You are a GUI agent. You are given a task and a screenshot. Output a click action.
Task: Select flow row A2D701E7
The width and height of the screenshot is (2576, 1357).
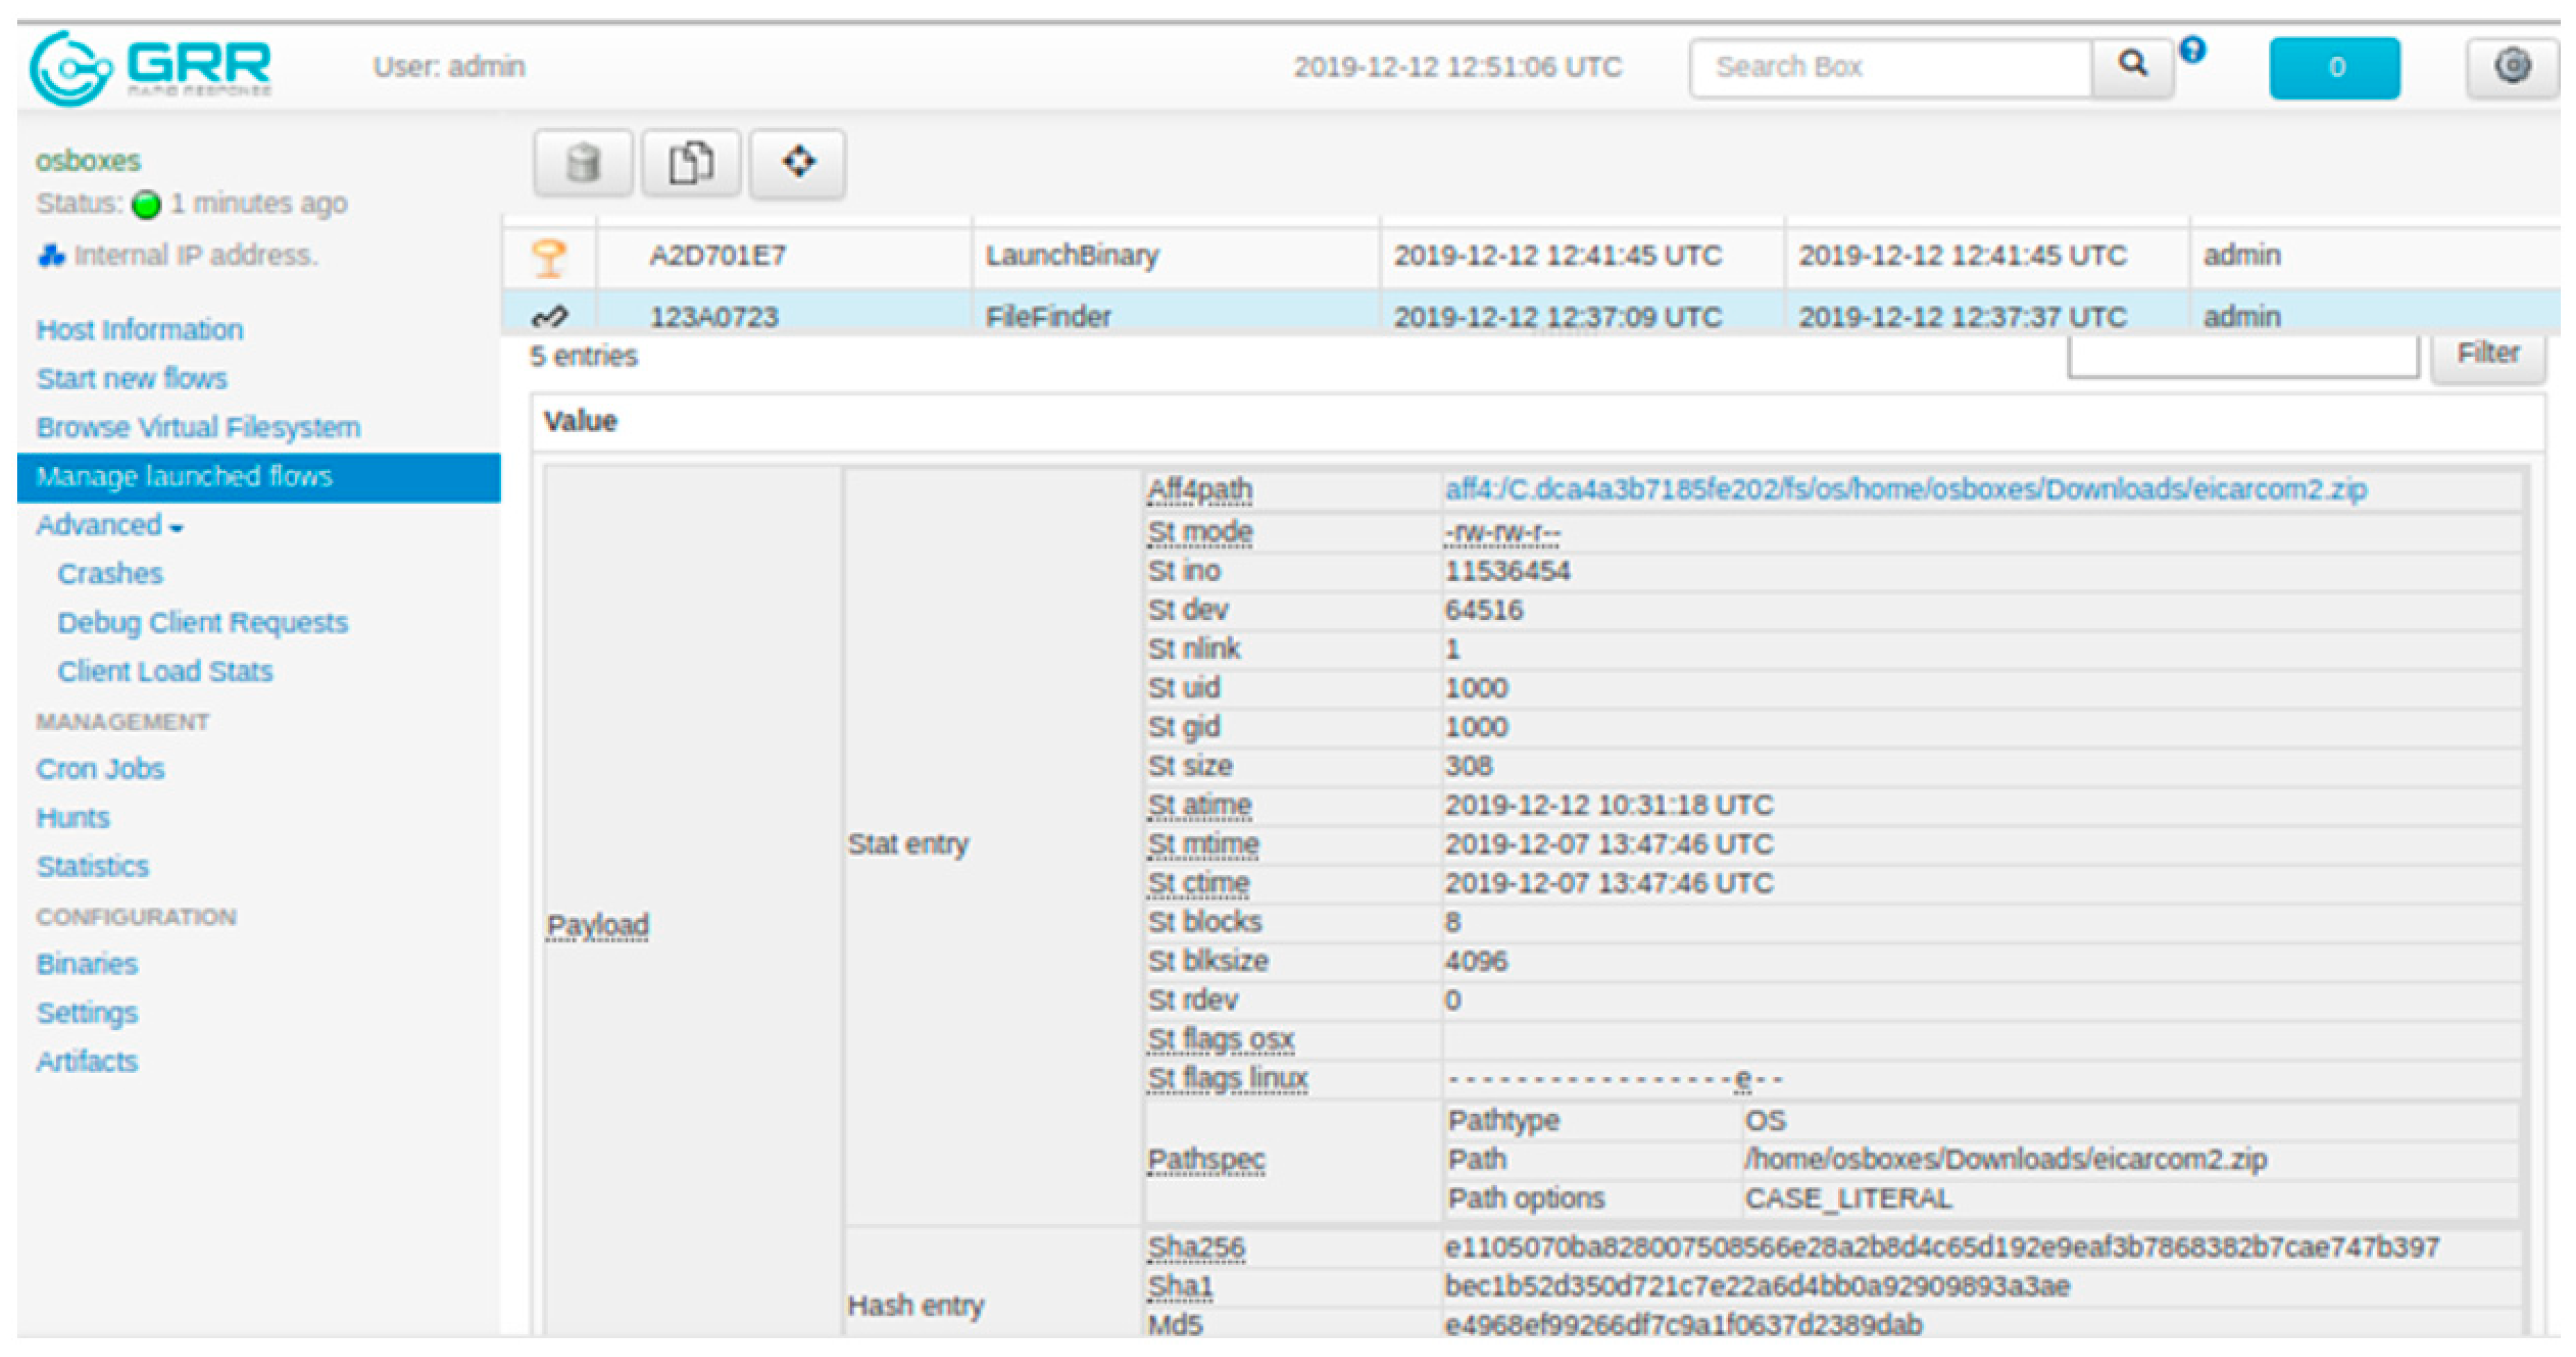[1530, 256]
